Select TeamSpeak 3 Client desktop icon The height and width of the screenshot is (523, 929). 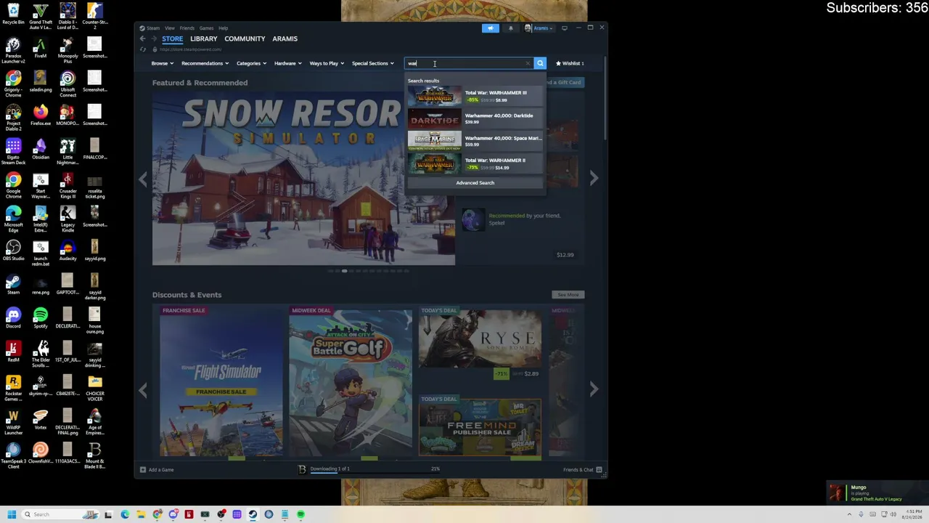coord(13,455)
